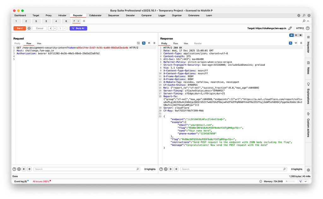Go back in request history arrow

click(x=51, y=28)
